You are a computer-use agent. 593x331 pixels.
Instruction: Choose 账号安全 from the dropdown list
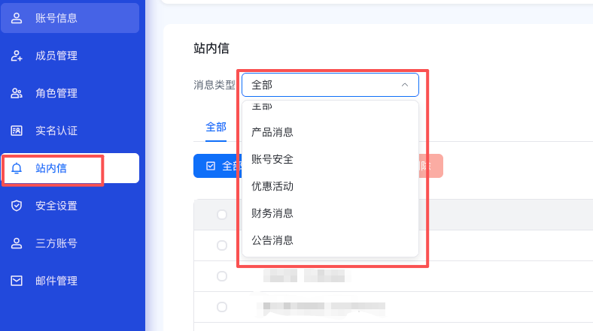click(272, 159)
